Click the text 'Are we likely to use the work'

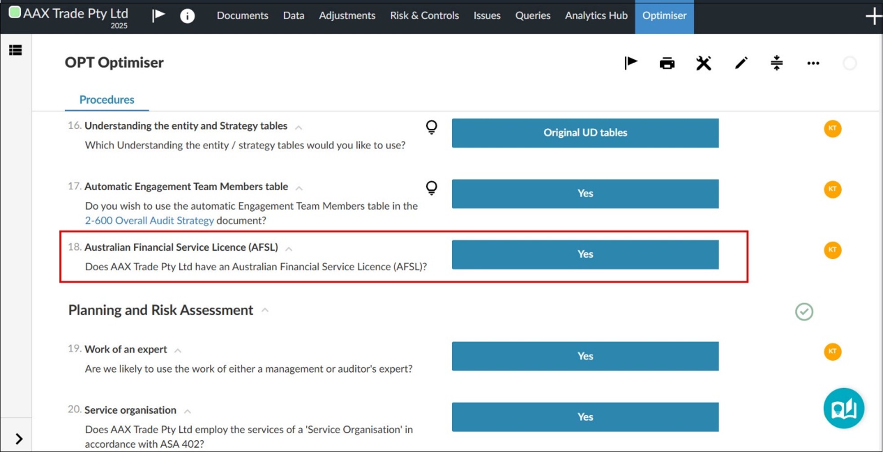tap(249, 369)
